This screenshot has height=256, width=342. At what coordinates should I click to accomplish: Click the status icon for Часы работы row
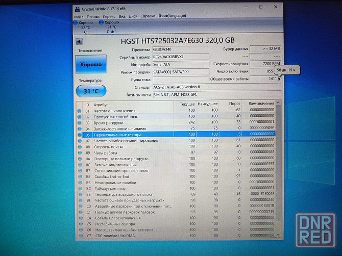79,152
